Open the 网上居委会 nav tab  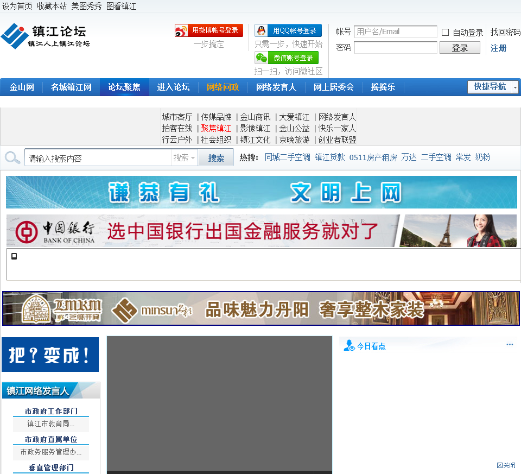[x=334, y=87]
